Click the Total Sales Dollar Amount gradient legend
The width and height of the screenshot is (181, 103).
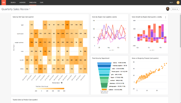coord(50,89)
